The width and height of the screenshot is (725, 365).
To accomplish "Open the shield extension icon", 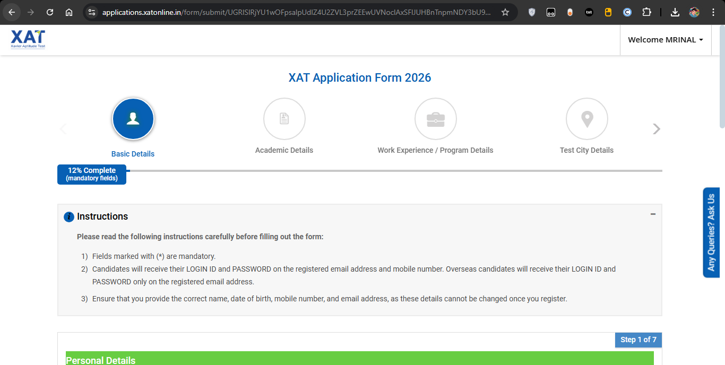I will [532, 12].
